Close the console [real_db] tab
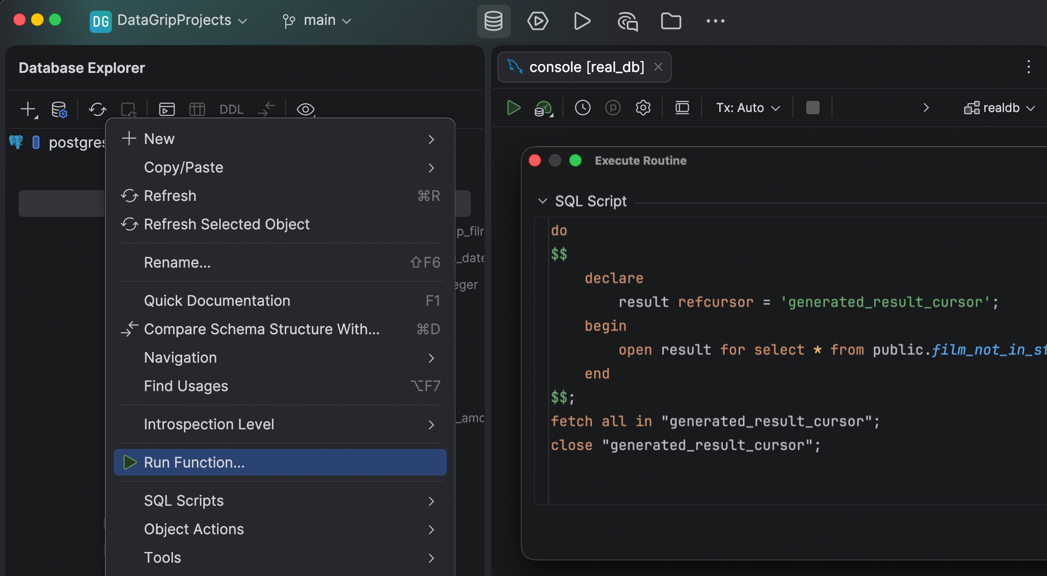1047x576 pixels. click(x=658, y=67)
